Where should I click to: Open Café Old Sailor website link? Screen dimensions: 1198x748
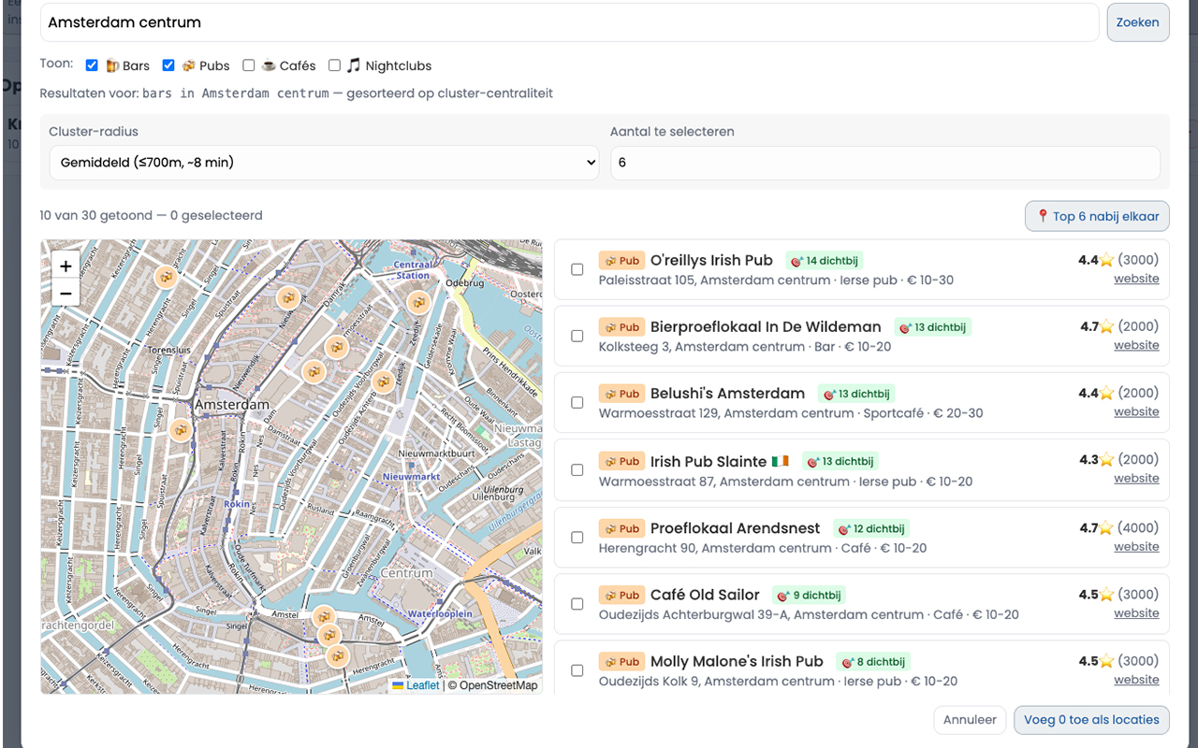pos(1136,613)
